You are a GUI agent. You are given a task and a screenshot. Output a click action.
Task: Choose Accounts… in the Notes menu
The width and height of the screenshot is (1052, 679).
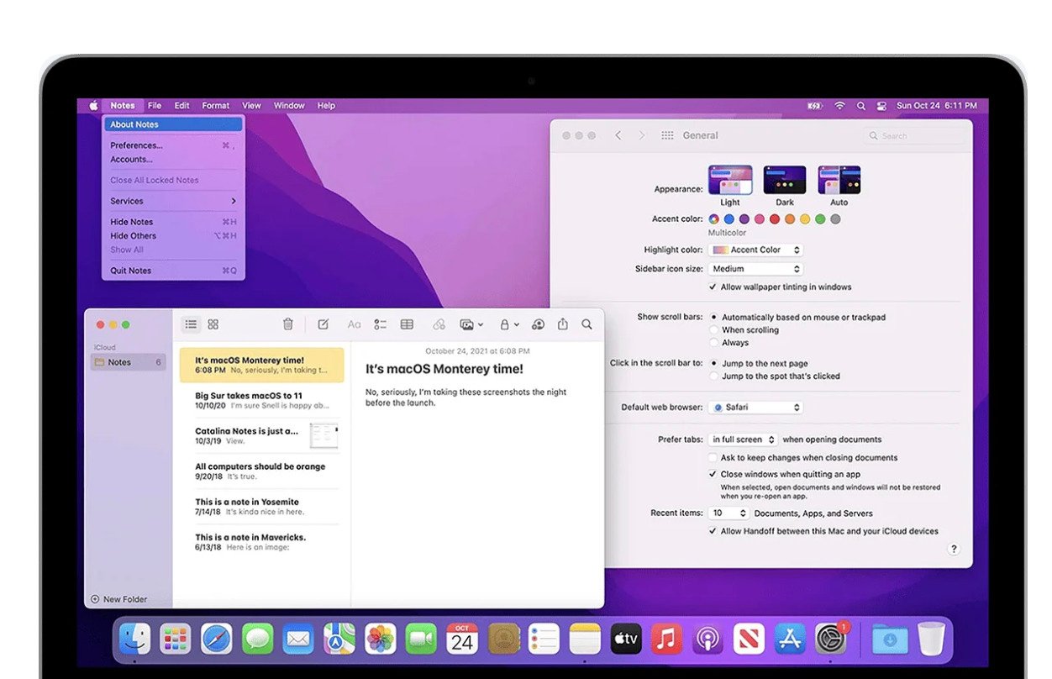click(x=173, y=159)
